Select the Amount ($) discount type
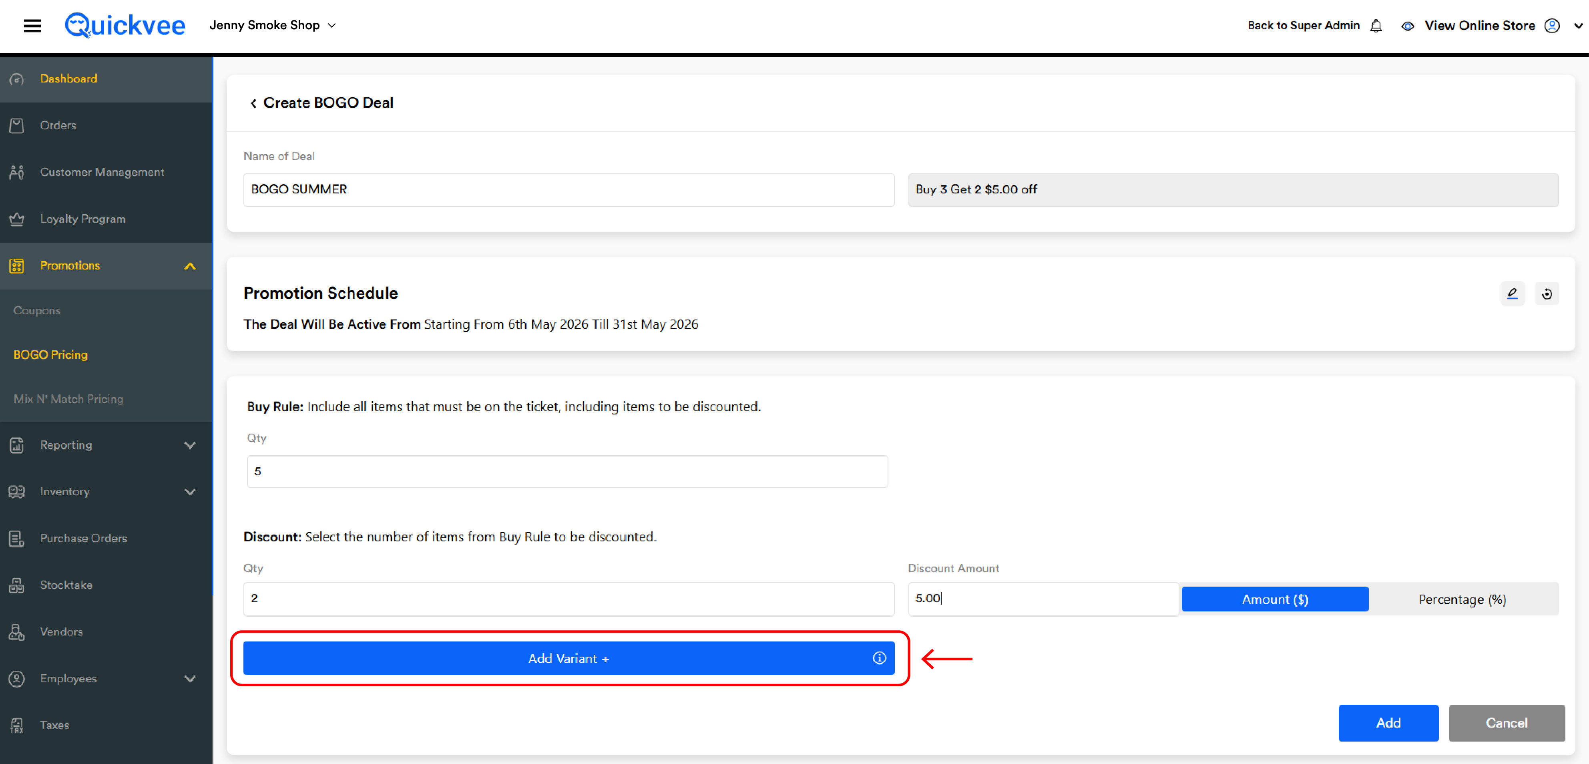Viewport: 1589px width, 764px height. pyautogui.click(x=1275, y=599)
